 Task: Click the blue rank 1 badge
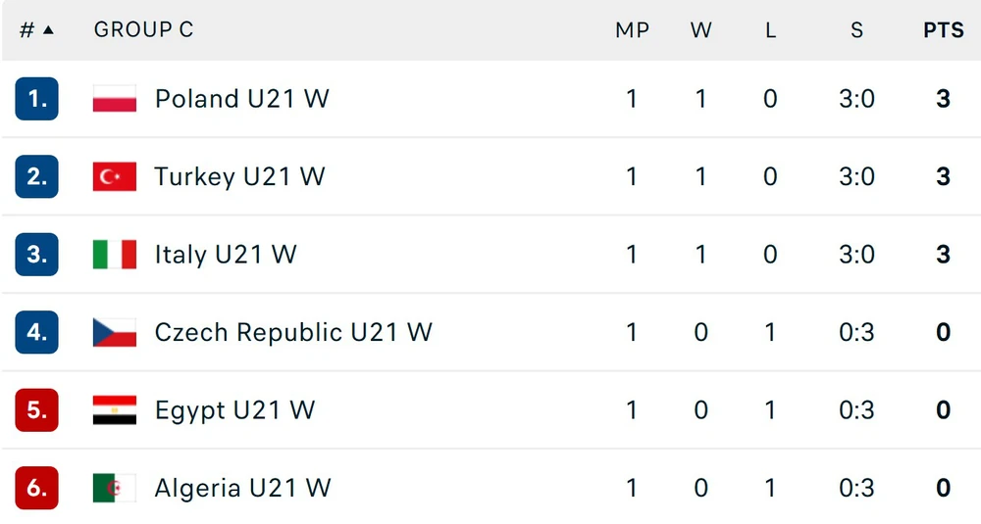(37, 99)
